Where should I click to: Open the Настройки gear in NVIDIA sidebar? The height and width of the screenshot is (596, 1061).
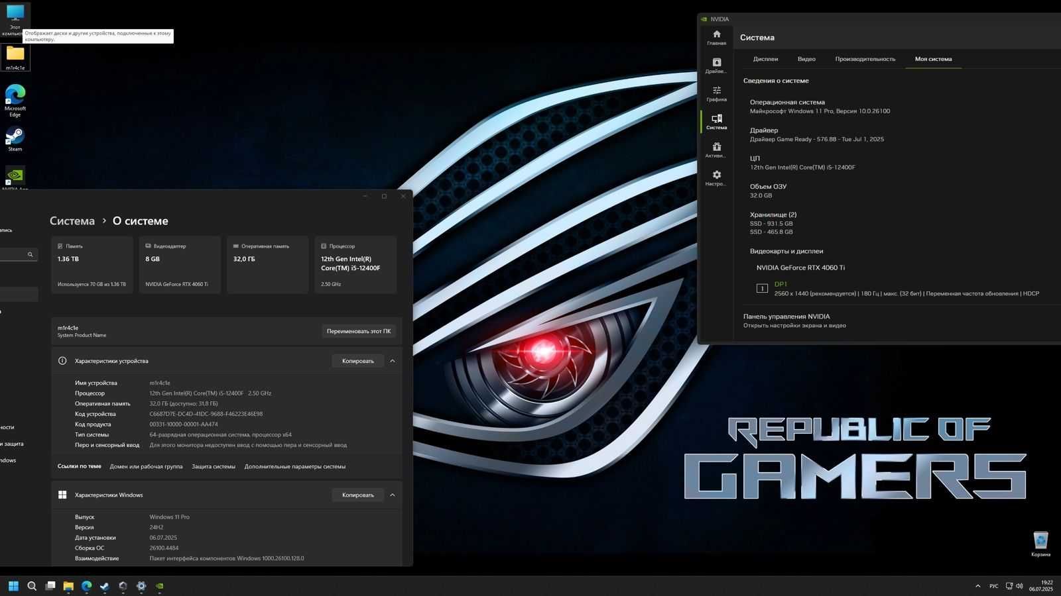click(x=716, y=178)
